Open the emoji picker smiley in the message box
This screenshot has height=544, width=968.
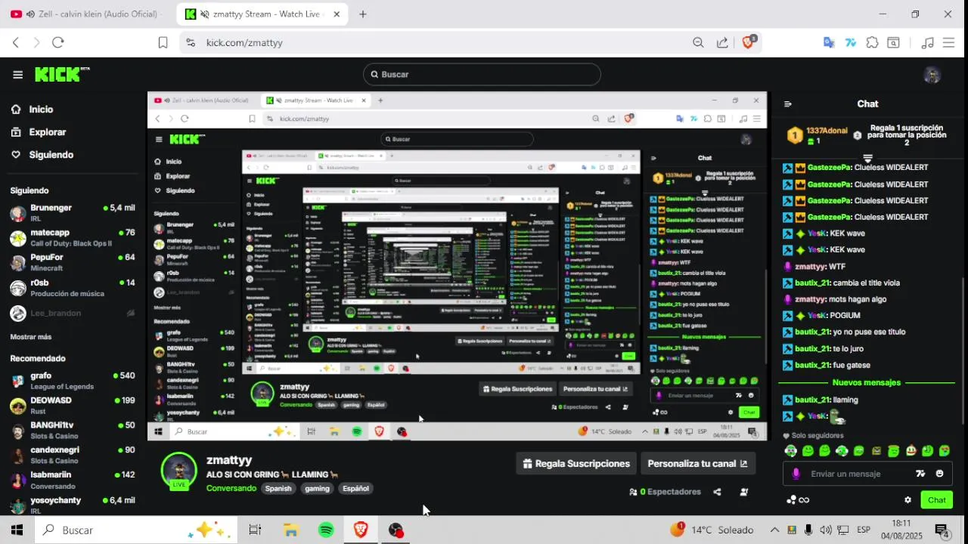939,474
